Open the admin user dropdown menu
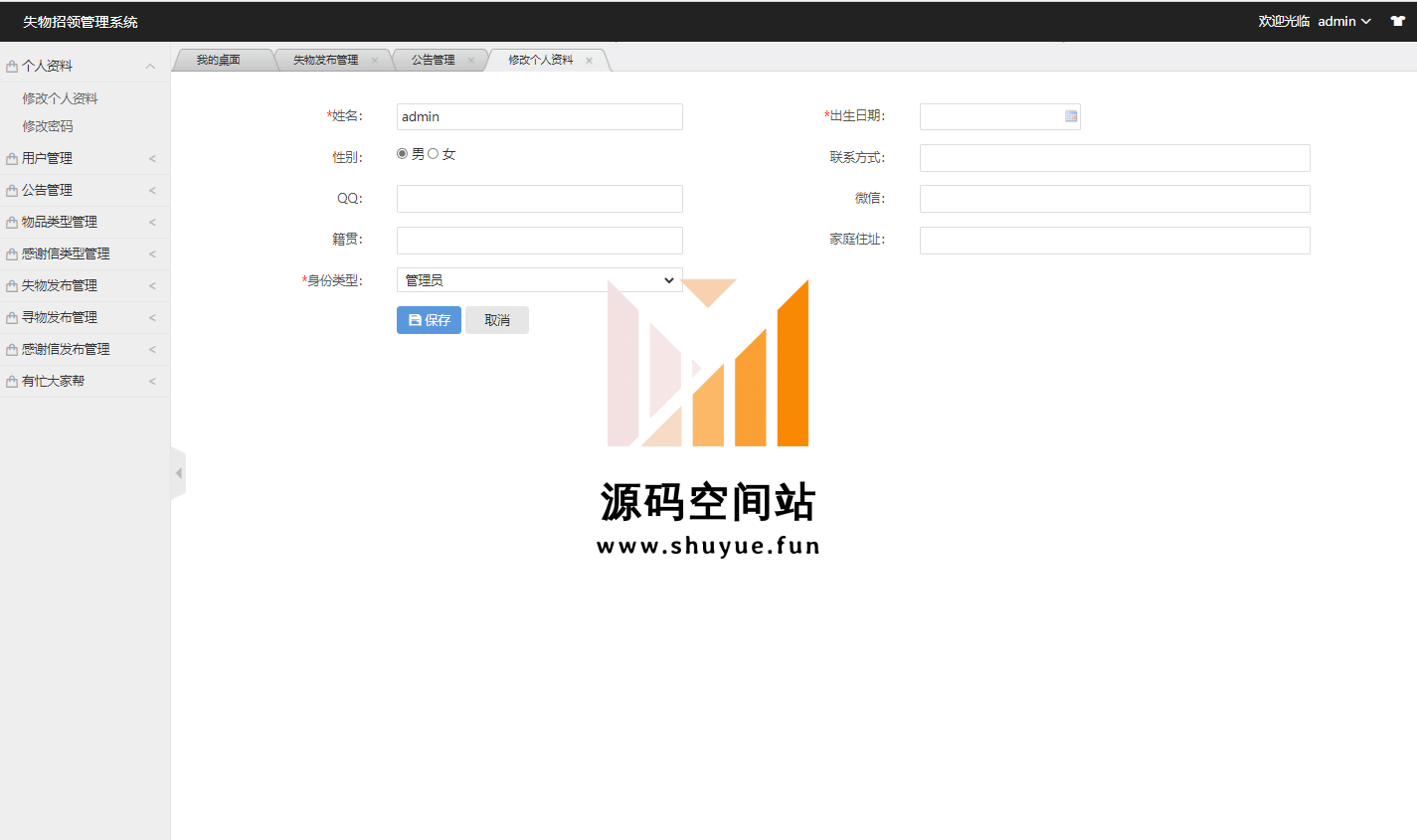The image size is (1417, 840). point(1344,21)
